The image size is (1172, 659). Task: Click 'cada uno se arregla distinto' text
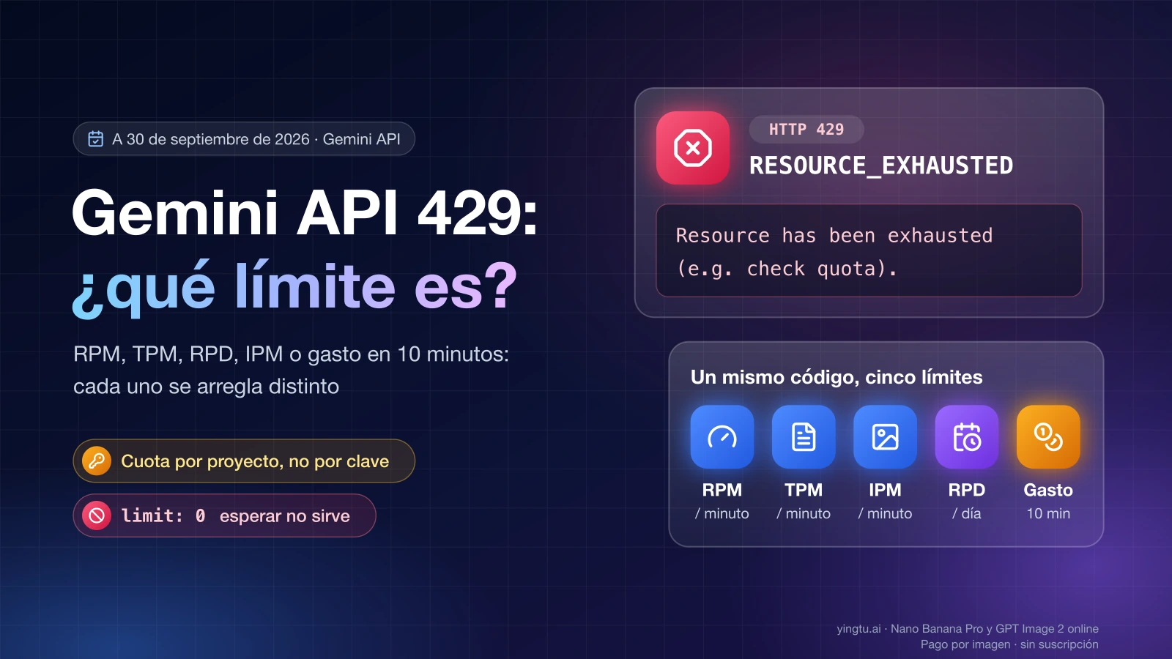click(x=206, y=387)
